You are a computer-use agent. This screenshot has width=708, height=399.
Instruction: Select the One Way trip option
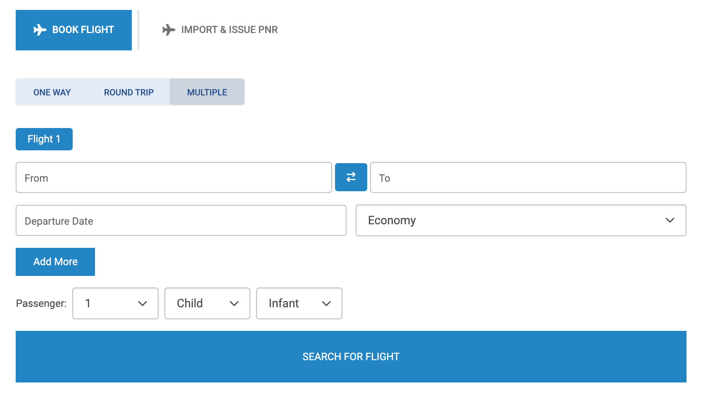[x=52, y=92]
